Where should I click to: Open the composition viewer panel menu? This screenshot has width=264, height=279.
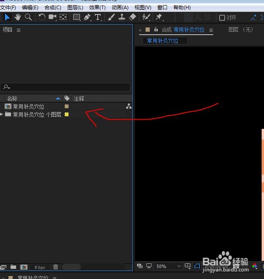click(211, 30)
